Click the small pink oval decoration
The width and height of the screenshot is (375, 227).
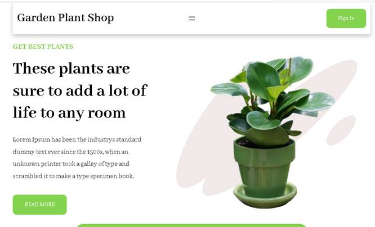tap(341, 130)
